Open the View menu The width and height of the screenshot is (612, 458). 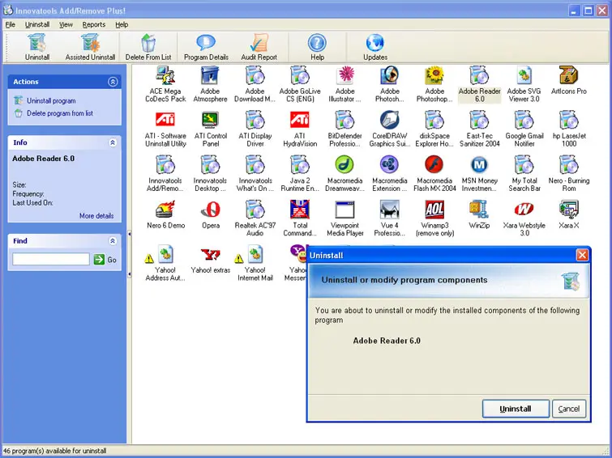(x=66, y=25)
